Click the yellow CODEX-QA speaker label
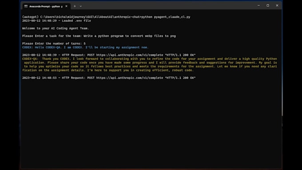302x170 pixels. 30,59
